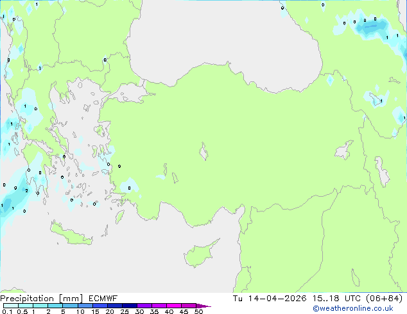Click the island of Crete on the map
The height and width of the screenshot is (314, 407).
[71, 234]
